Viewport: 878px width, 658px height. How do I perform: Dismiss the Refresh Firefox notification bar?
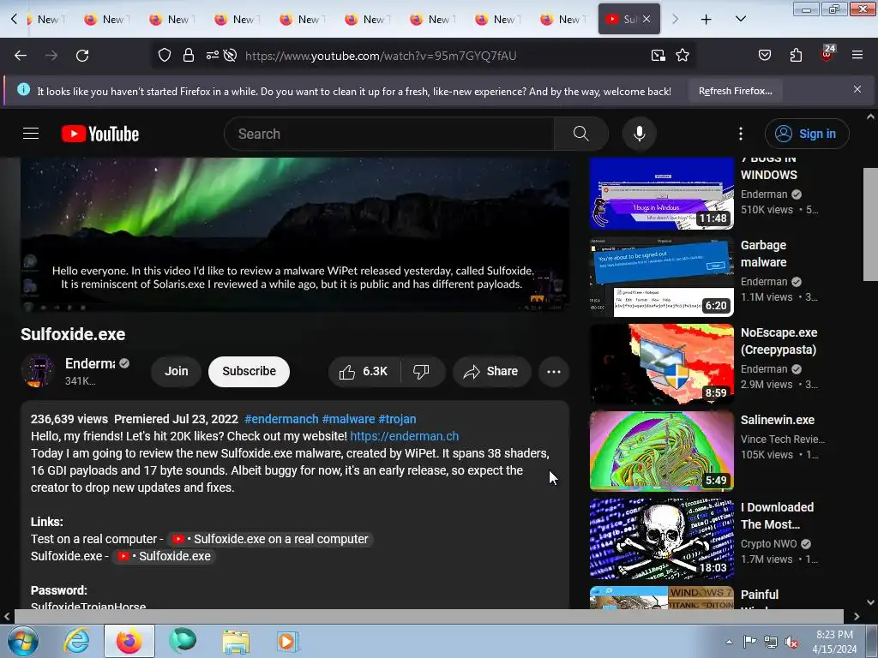[857, 89]
